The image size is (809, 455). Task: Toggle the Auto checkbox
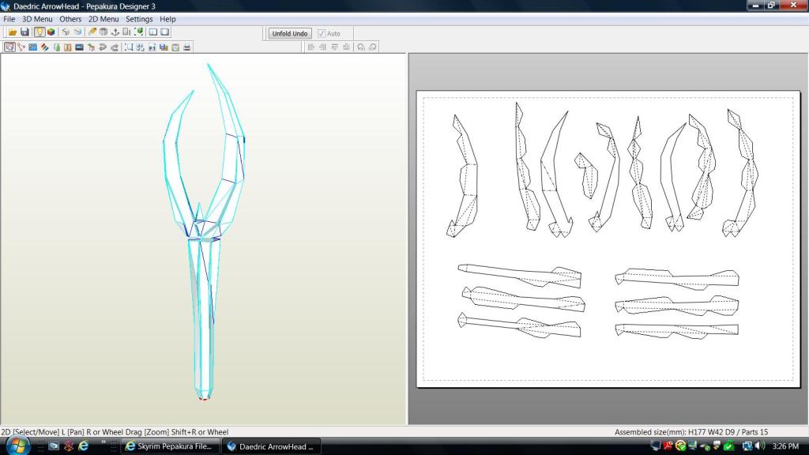click(322, 33)
